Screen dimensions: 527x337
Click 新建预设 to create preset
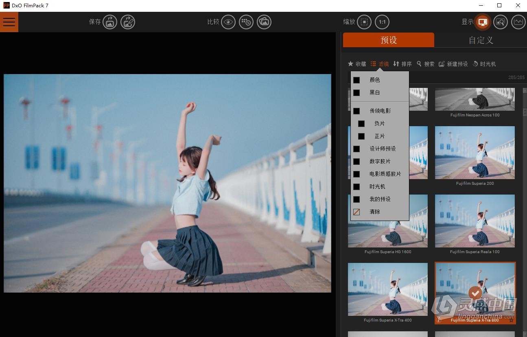453,64
